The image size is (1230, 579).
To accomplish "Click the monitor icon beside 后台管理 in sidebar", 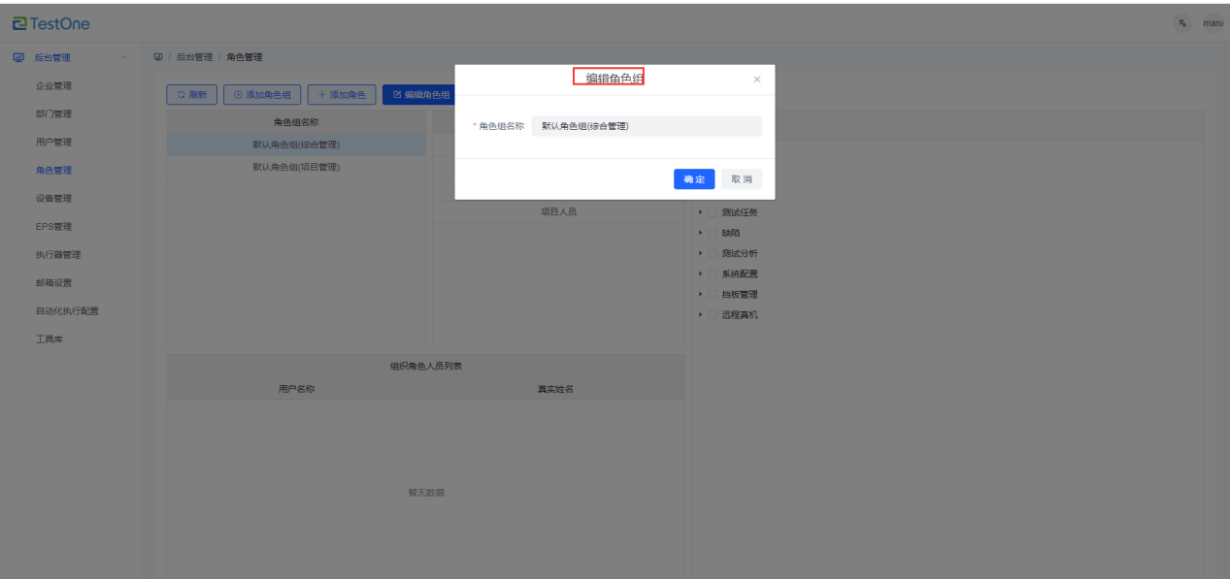I will pos(18,58).
